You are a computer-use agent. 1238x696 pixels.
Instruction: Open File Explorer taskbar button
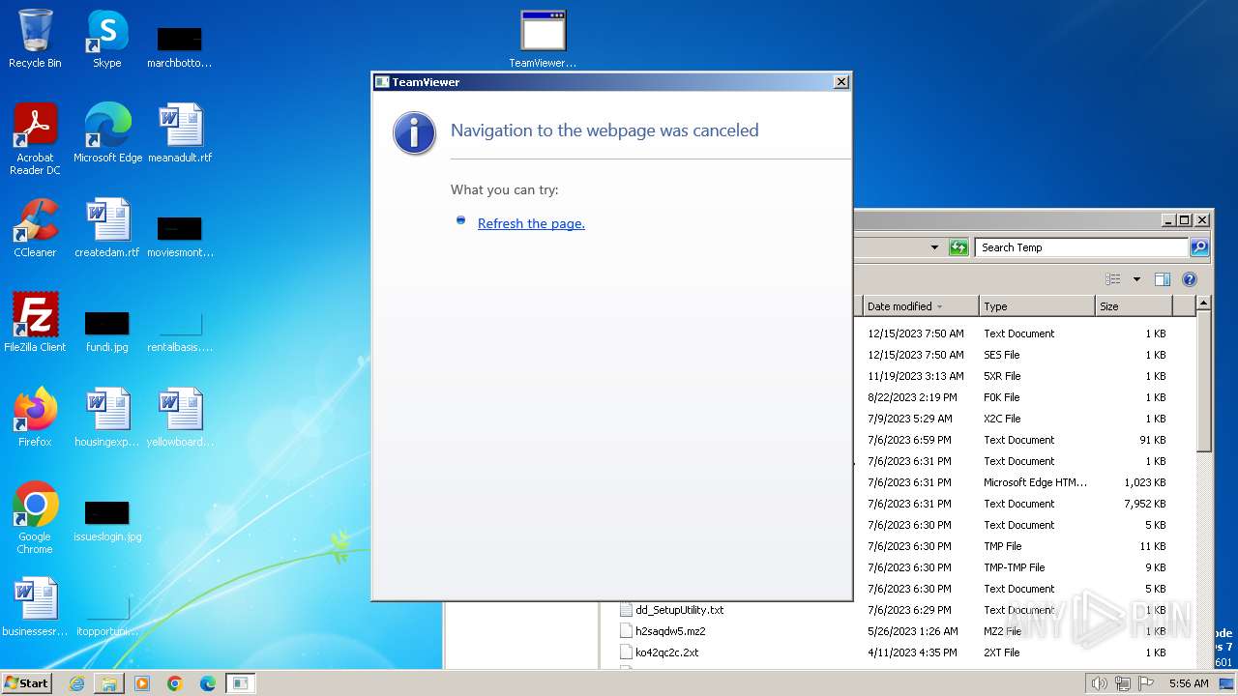pyautogui.click(x=109, y=683)
